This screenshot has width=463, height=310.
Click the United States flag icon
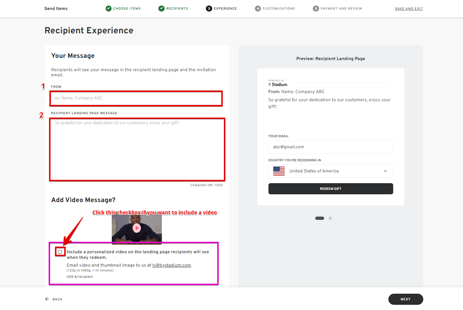[279, 171]
